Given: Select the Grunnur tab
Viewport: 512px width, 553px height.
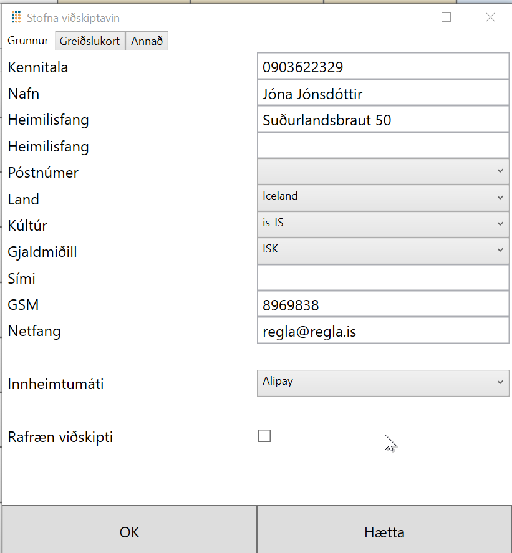Looking at the screenshot, I should tap(27, 40).
